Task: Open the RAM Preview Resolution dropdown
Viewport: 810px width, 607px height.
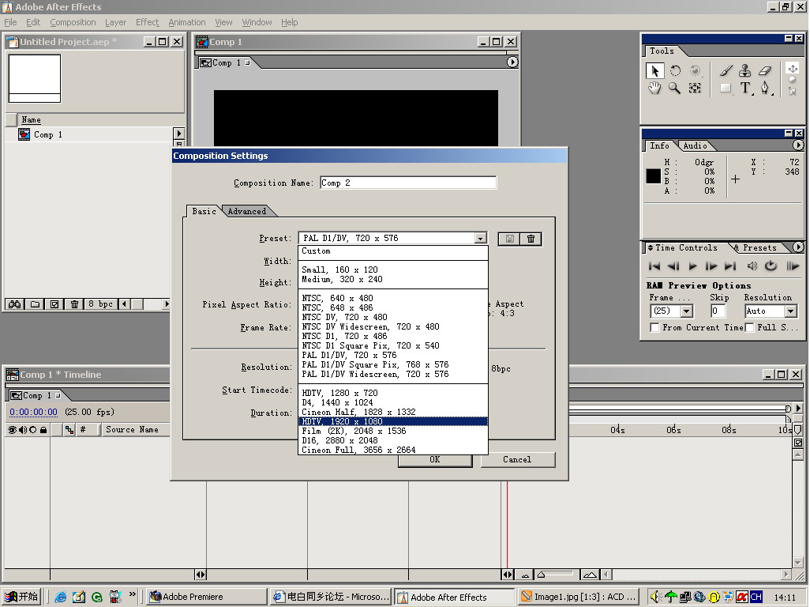Action: (790, 311)
